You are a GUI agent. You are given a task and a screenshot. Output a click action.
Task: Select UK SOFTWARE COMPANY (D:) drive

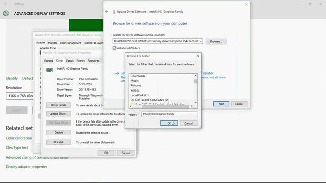coord(150,100)
